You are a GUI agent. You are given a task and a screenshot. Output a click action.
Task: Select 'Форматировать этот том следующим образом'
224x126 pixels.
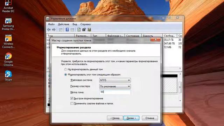pyautogui.click(x=65, y=75)
